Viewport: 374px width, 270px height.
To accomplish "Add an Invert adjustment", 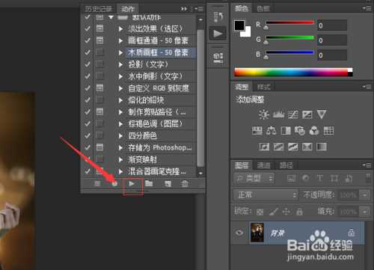I will [264, 147].
